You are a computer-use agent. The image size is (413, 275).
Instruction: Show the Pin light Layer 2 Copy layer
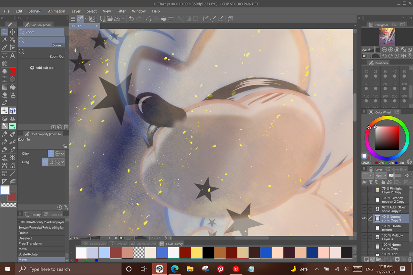[364, 190]
